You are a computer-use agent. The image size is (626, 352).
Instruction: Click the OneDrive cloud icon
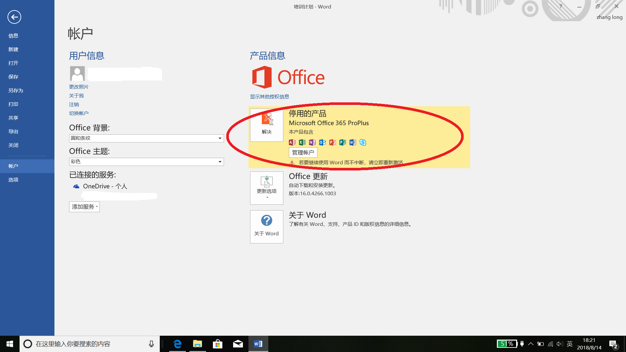(x=76, y=186)
